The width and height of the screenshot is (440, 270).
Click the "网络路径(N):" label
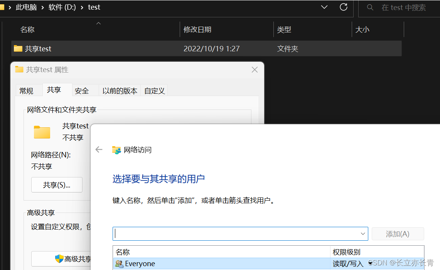(51, 155)
